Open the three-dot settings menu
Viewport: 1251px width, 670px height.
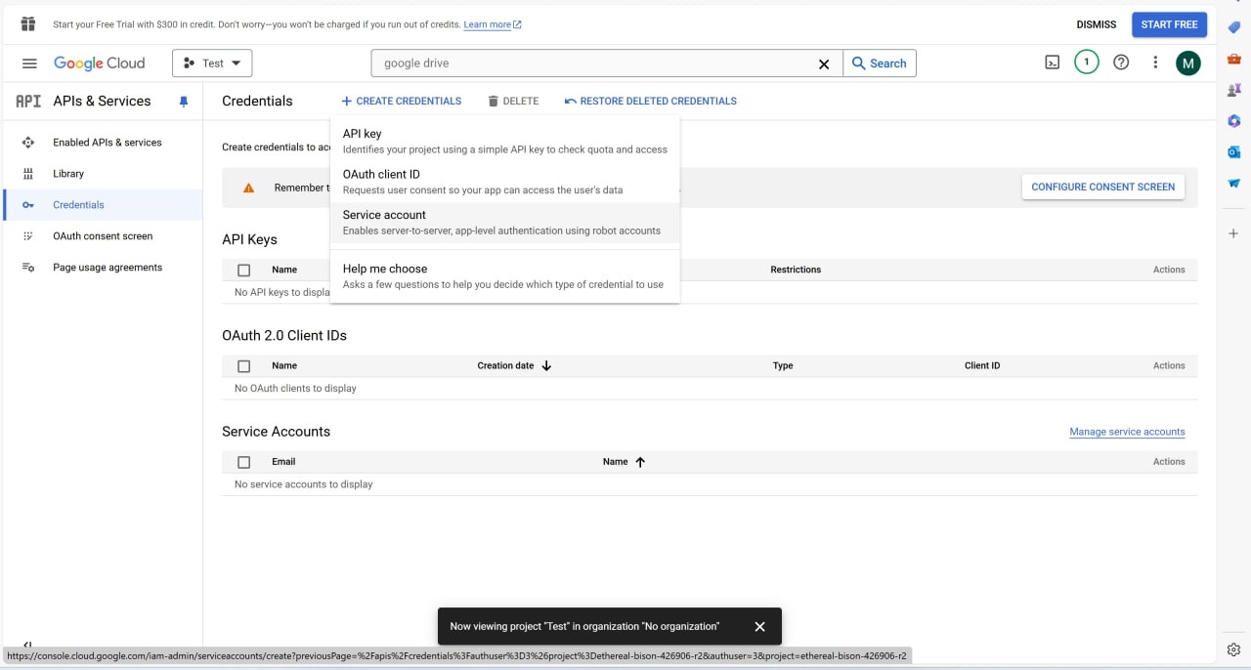click(1155, 63)
